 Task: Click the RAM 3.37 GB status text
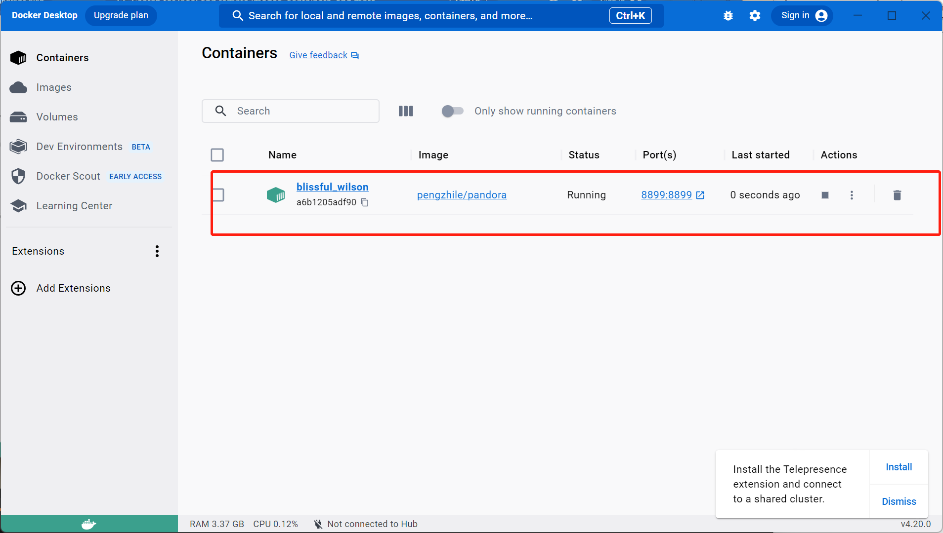217,524
